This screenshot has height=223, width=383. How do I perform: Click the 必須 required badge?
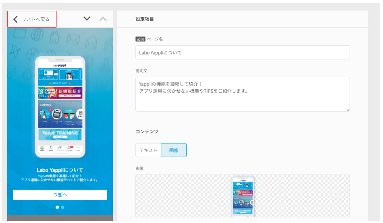click(140, 39)
